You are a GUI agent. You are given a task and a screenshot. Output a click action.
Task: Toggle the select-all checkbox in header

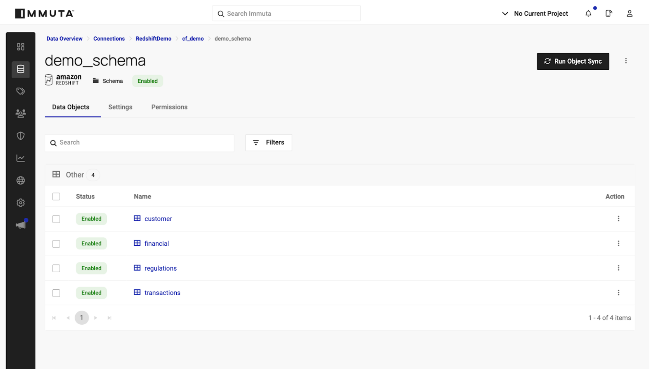[x=56, y=196]
